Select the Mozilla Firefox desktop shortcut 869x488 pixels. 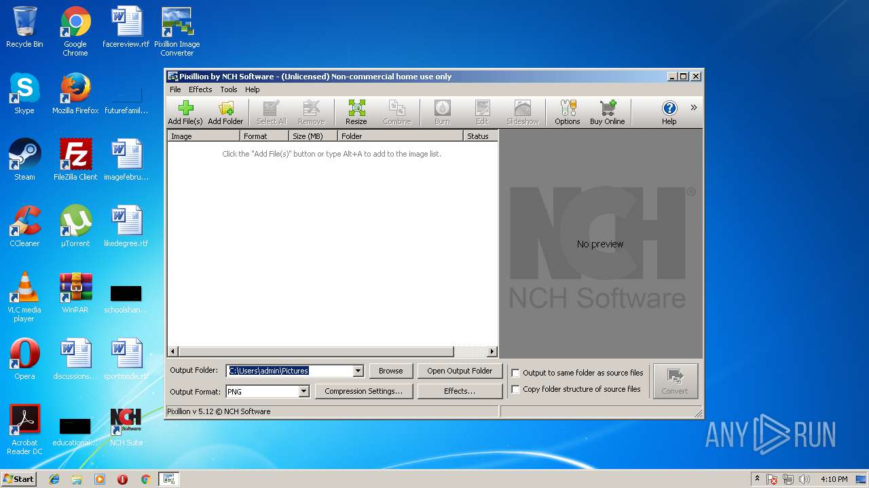click(75, 94)
